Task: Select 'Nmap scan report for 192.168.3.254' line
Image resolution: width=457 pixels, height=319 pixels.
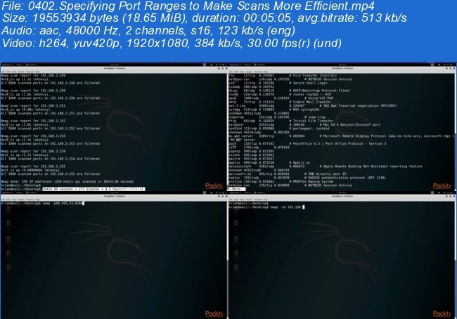Action: click(x=33, y=151)
